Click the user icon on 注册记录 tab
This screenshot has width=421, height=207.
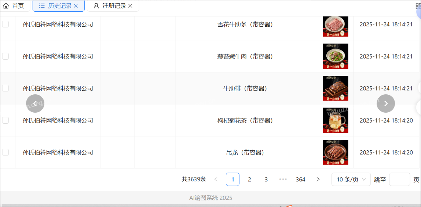[96, 6]
